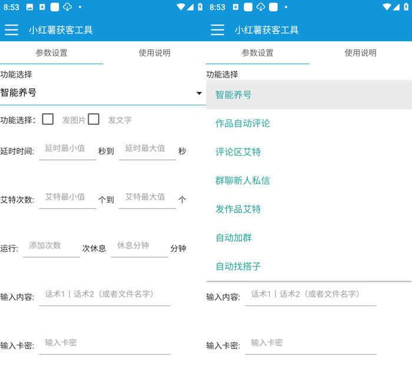
Task: Choose the 评论区艾特 option
Action: pos(238,152)
